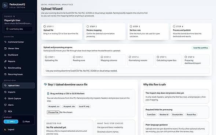
Task: Click the Event Date field chip
Action: tap(151, 114)
